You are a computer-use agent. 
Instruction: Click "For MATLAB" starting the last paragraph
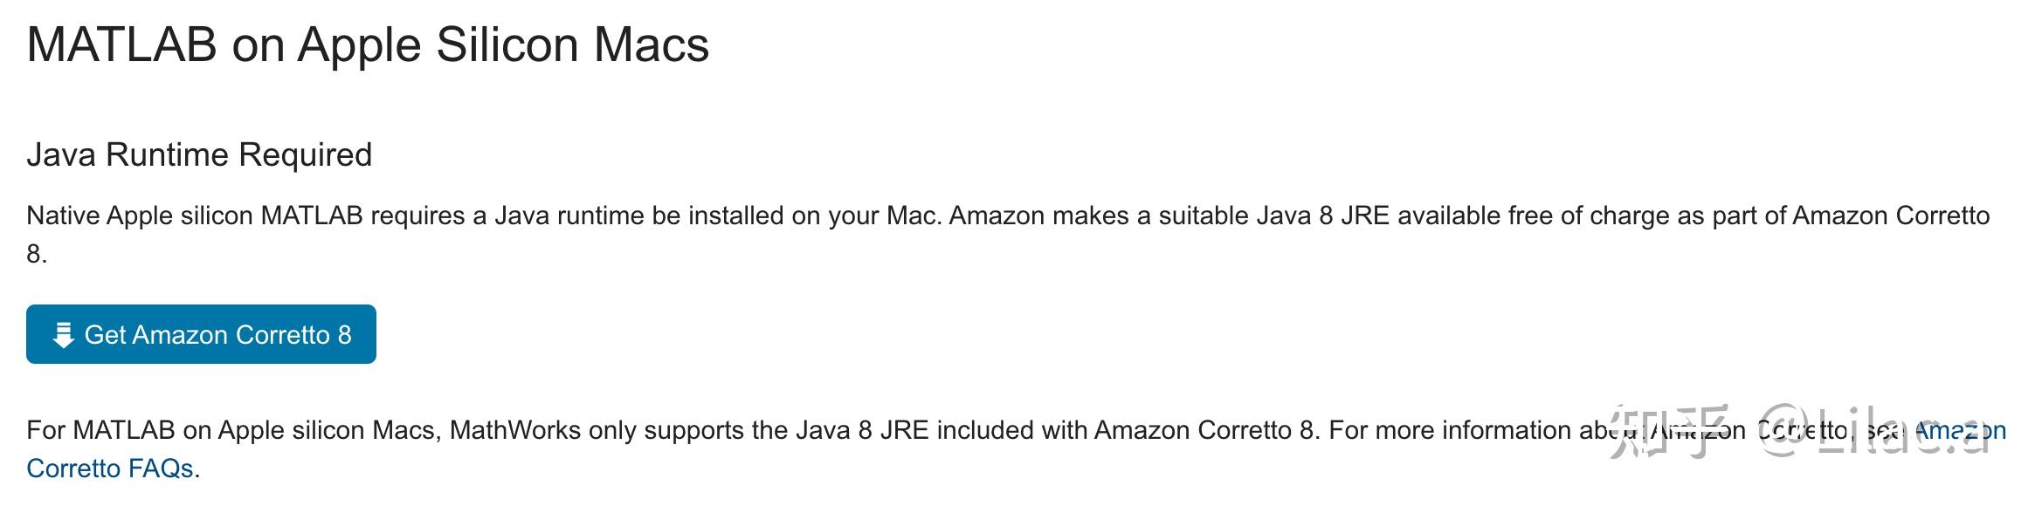click(100, 430)
